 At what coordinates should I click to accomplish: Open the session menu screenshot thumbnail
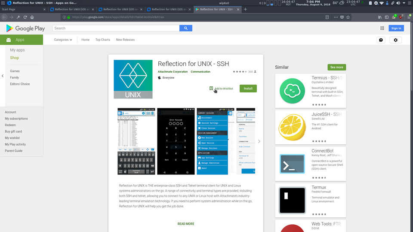point(215,141)
